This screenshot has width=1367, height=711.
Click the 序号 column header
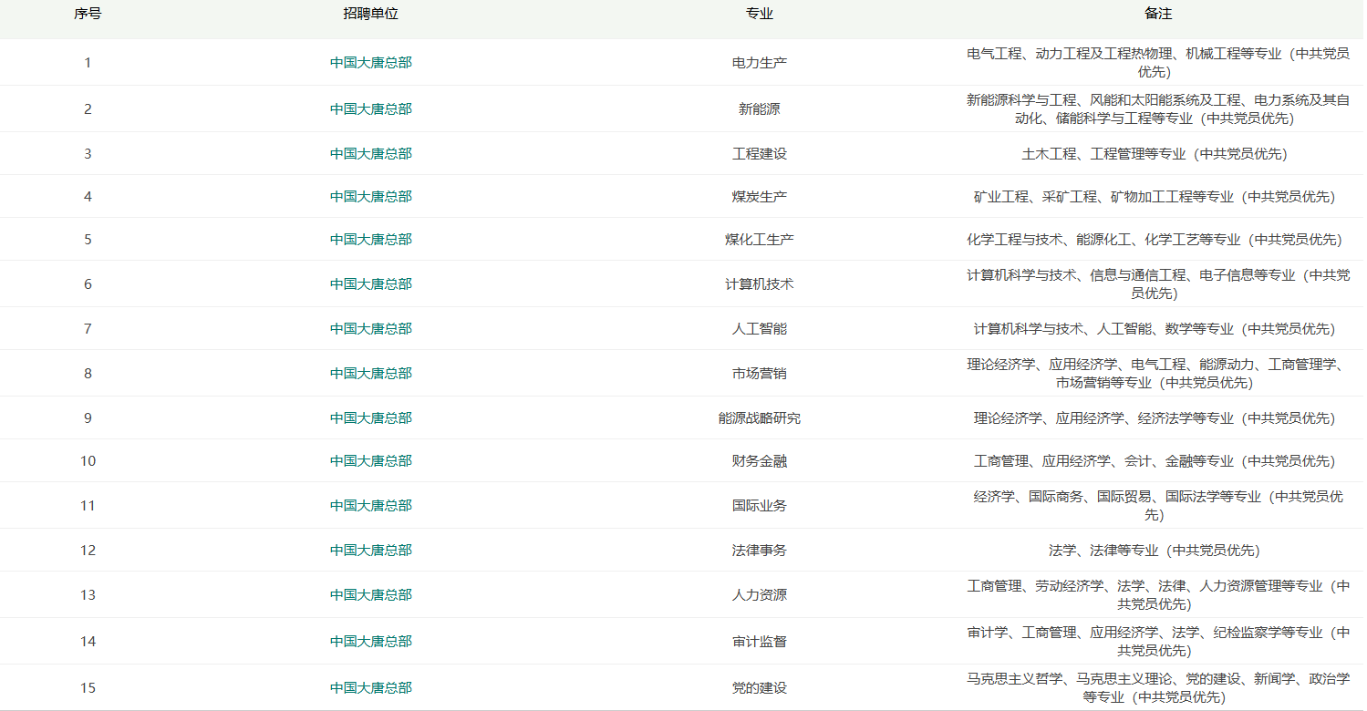pyautogui.click(x=88, y=15)
